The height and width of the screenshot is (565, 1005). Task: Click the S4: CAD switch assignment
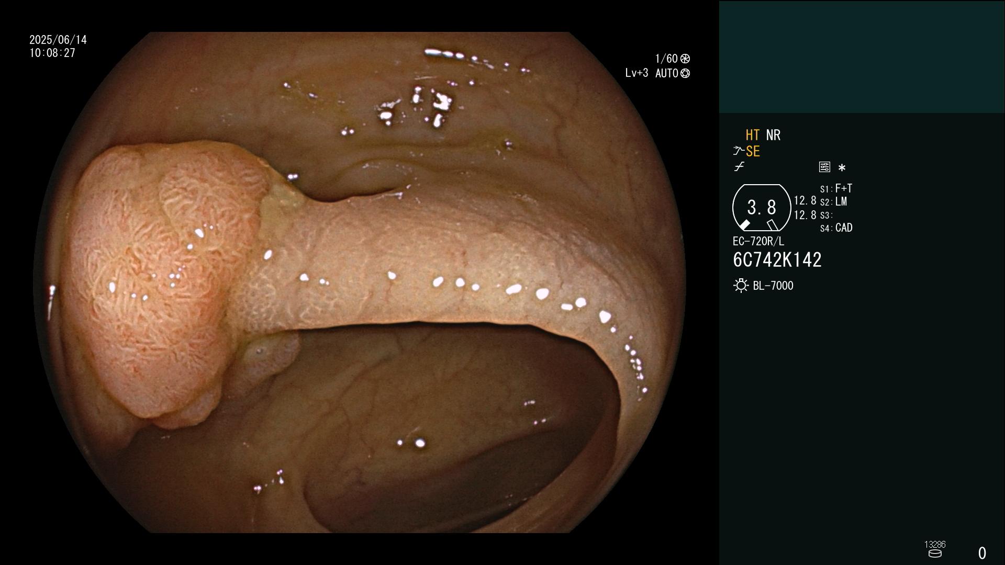coord(836,228)
